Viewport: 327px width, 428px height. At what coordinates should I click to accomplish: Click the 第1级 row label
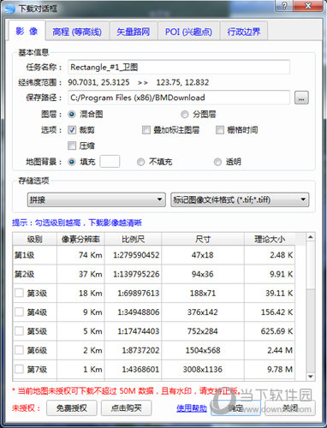[x=25, y=255]
